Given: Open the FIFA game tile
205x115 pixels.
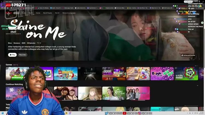Looking at the screenshot, I should click(x=186, y=74).
